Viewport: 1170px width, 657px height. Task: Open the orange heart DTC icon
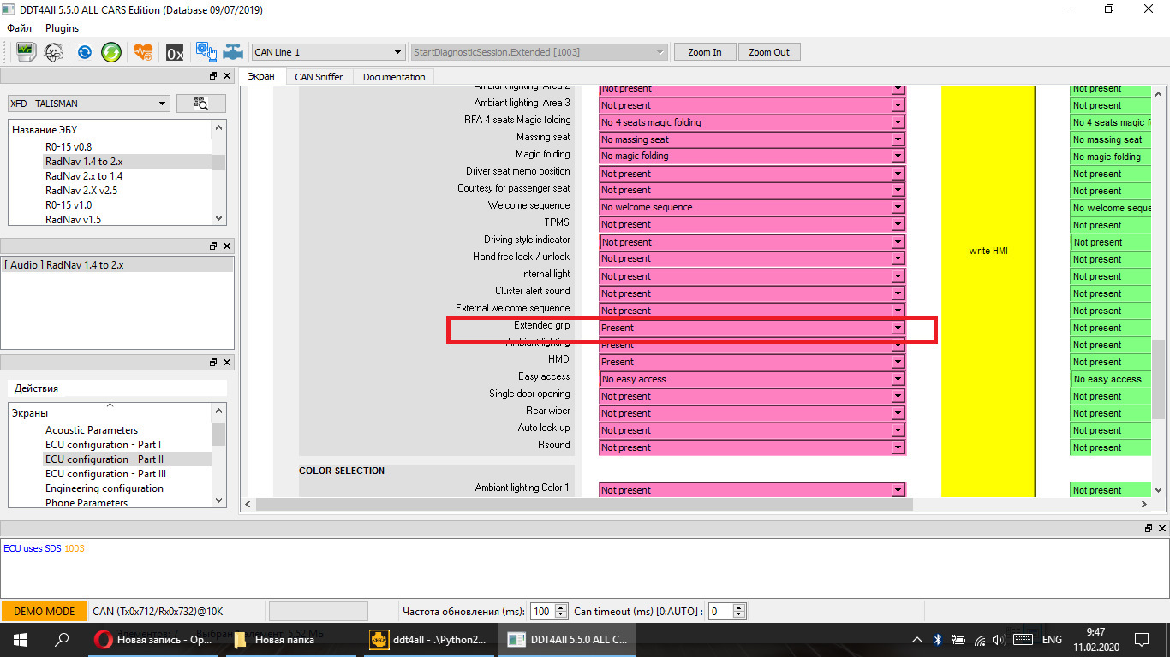click(x=143, y=51)
